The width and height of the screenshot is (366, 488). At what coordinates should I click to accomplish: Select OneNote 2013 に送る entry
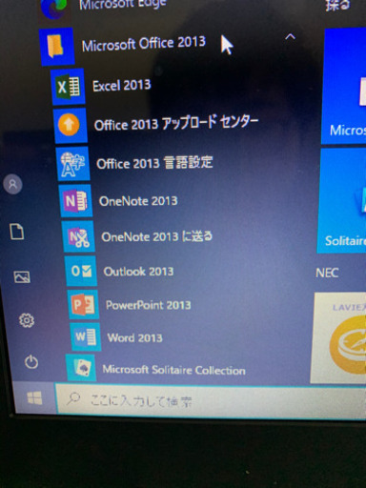pyautogui.click(x=156, y=236)
